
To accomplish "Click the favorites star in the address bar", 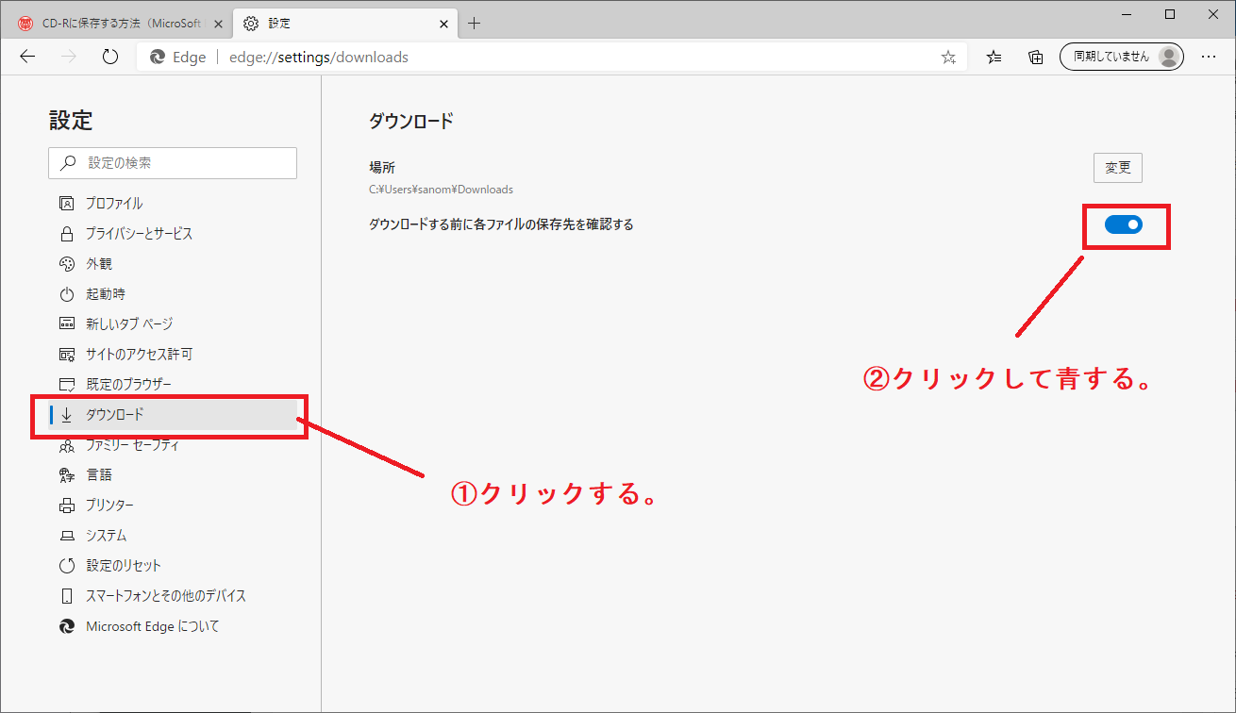I will coord(947,57).
